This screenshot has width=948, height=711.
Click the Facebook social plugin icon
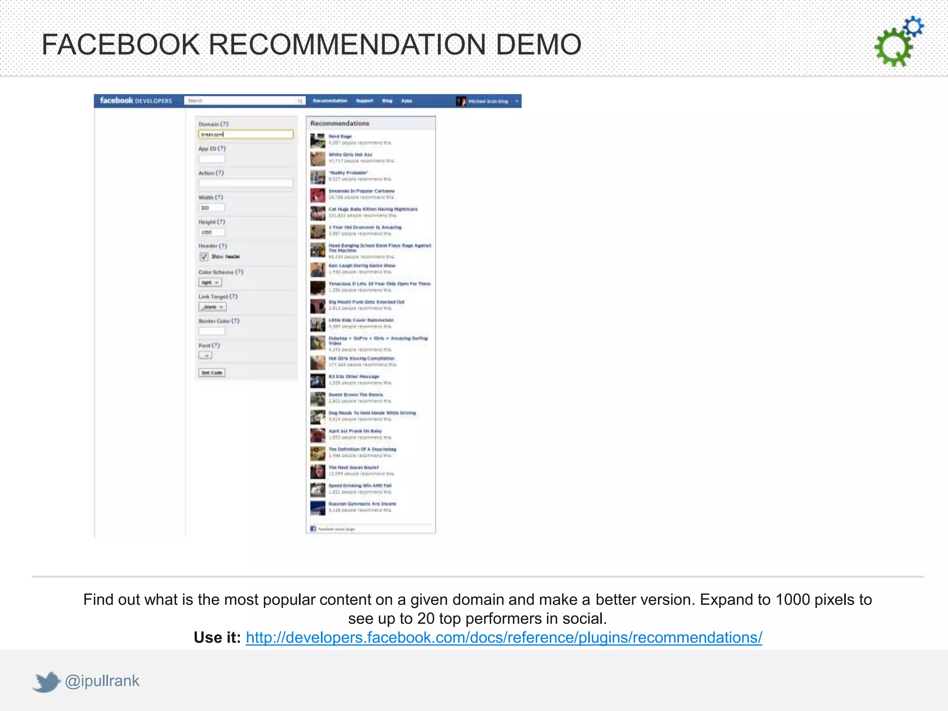(313, 529)
